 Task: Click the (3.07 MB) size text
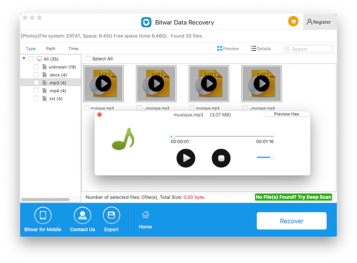coord(220,115)
